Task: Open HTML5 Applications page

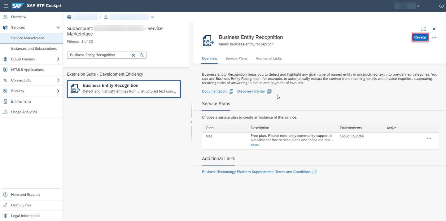Action: [31, 69]
